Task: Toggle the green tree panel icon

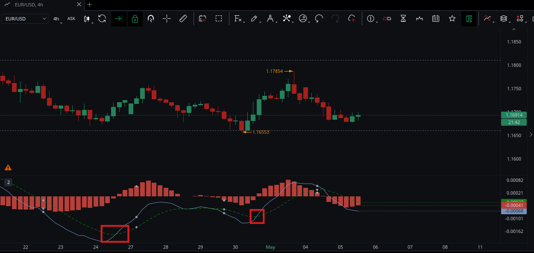Action: [469, 19]
